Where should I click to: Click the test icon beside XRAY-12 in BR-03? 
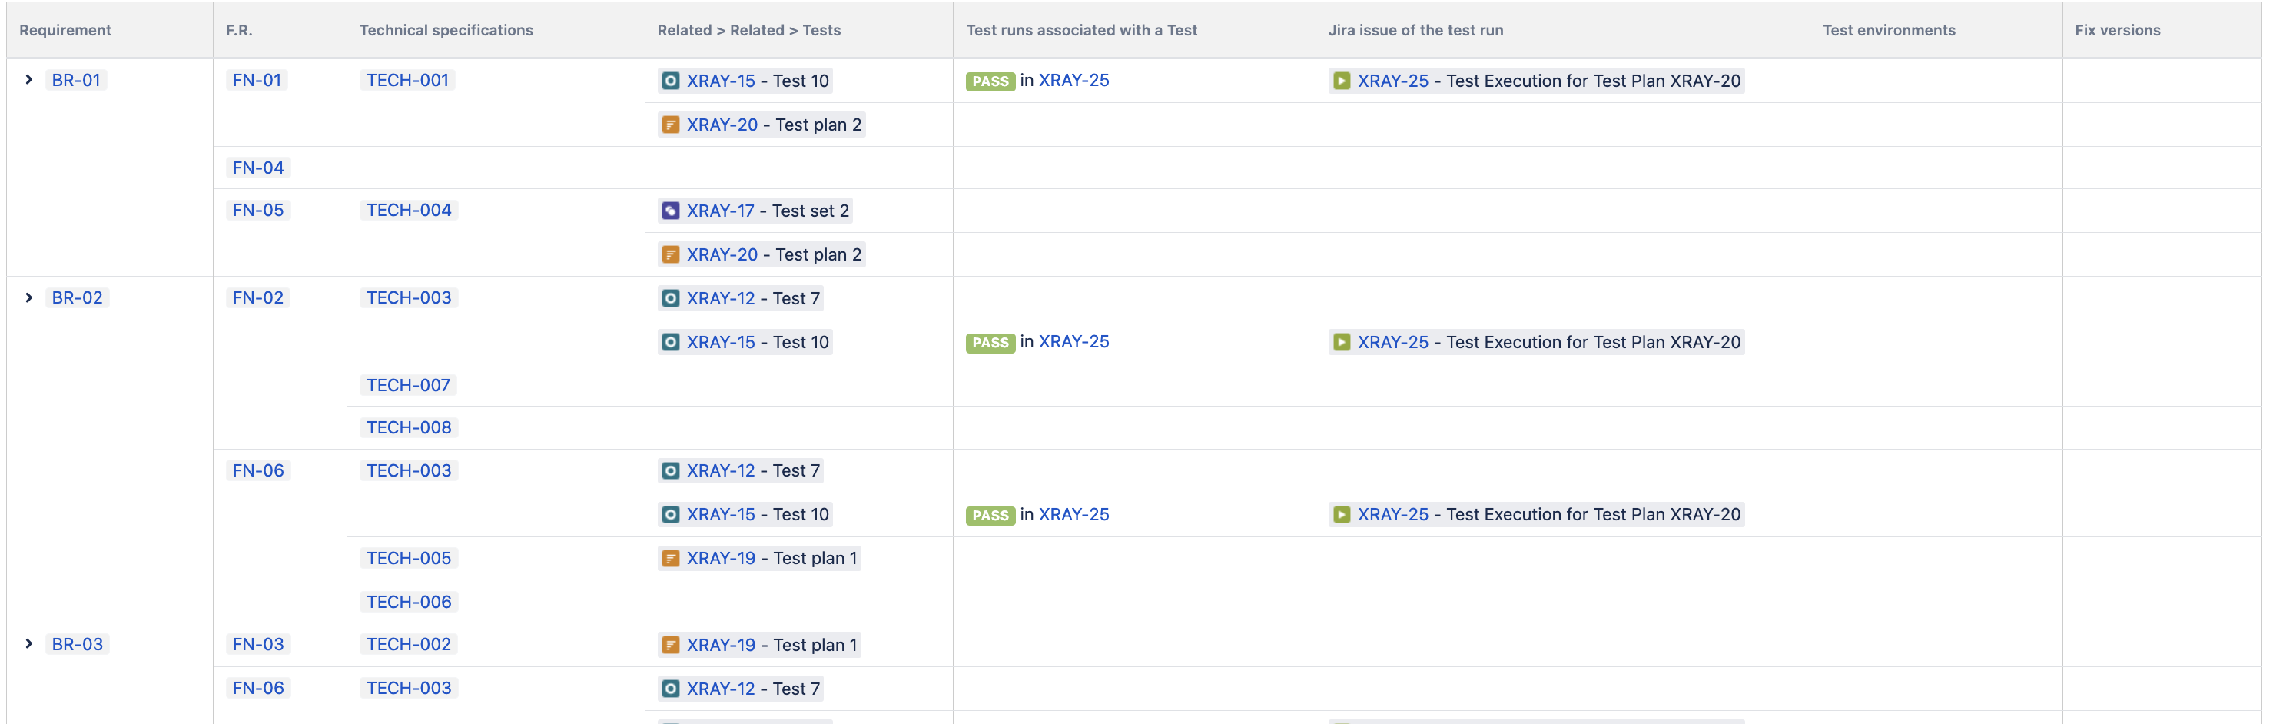coord(671,689)
